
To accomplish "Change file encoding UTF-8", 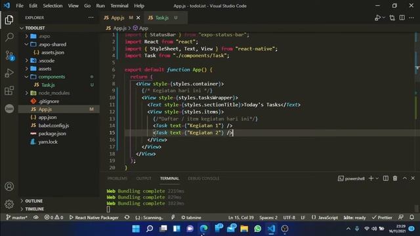I will click(289, 218).
